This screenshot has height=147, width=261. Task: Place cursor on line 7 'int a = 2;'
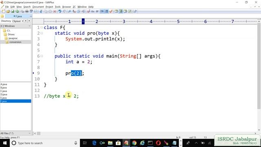[x=79, y=62]
